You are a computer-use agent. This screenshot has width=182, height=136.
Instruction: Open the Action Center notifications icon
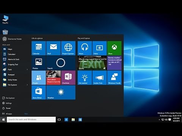coord(169,119)
